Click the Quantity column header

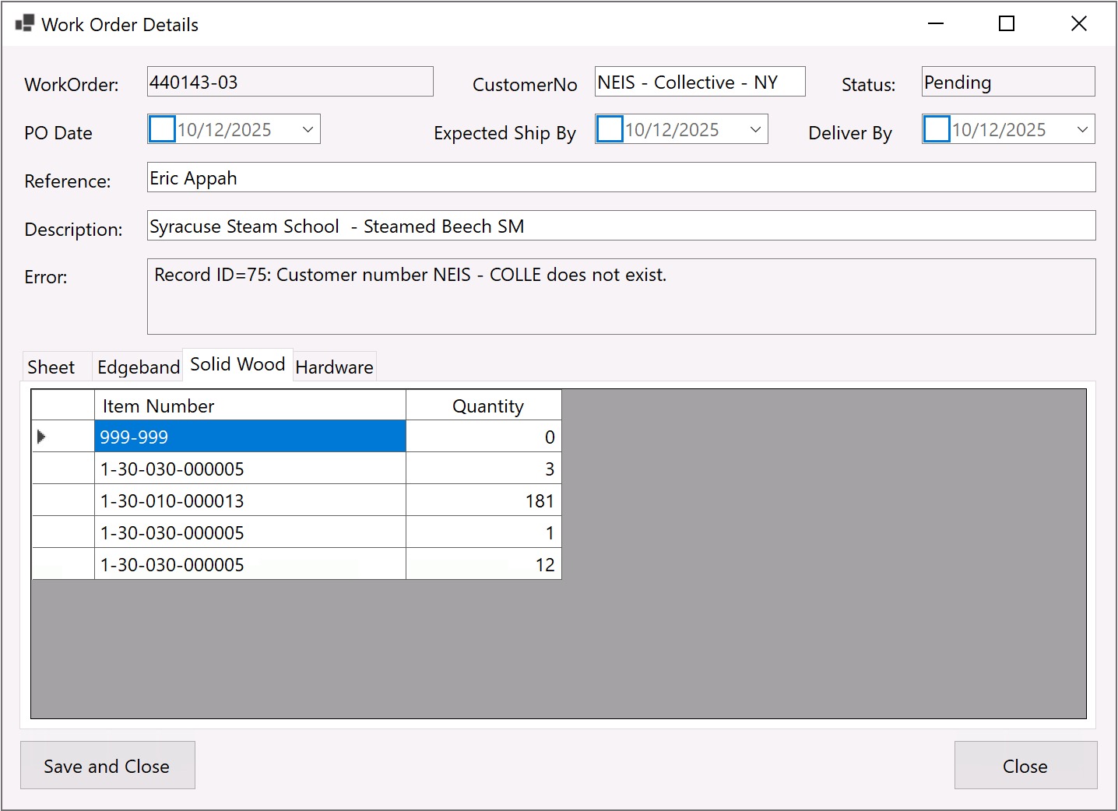coord(483,406)
